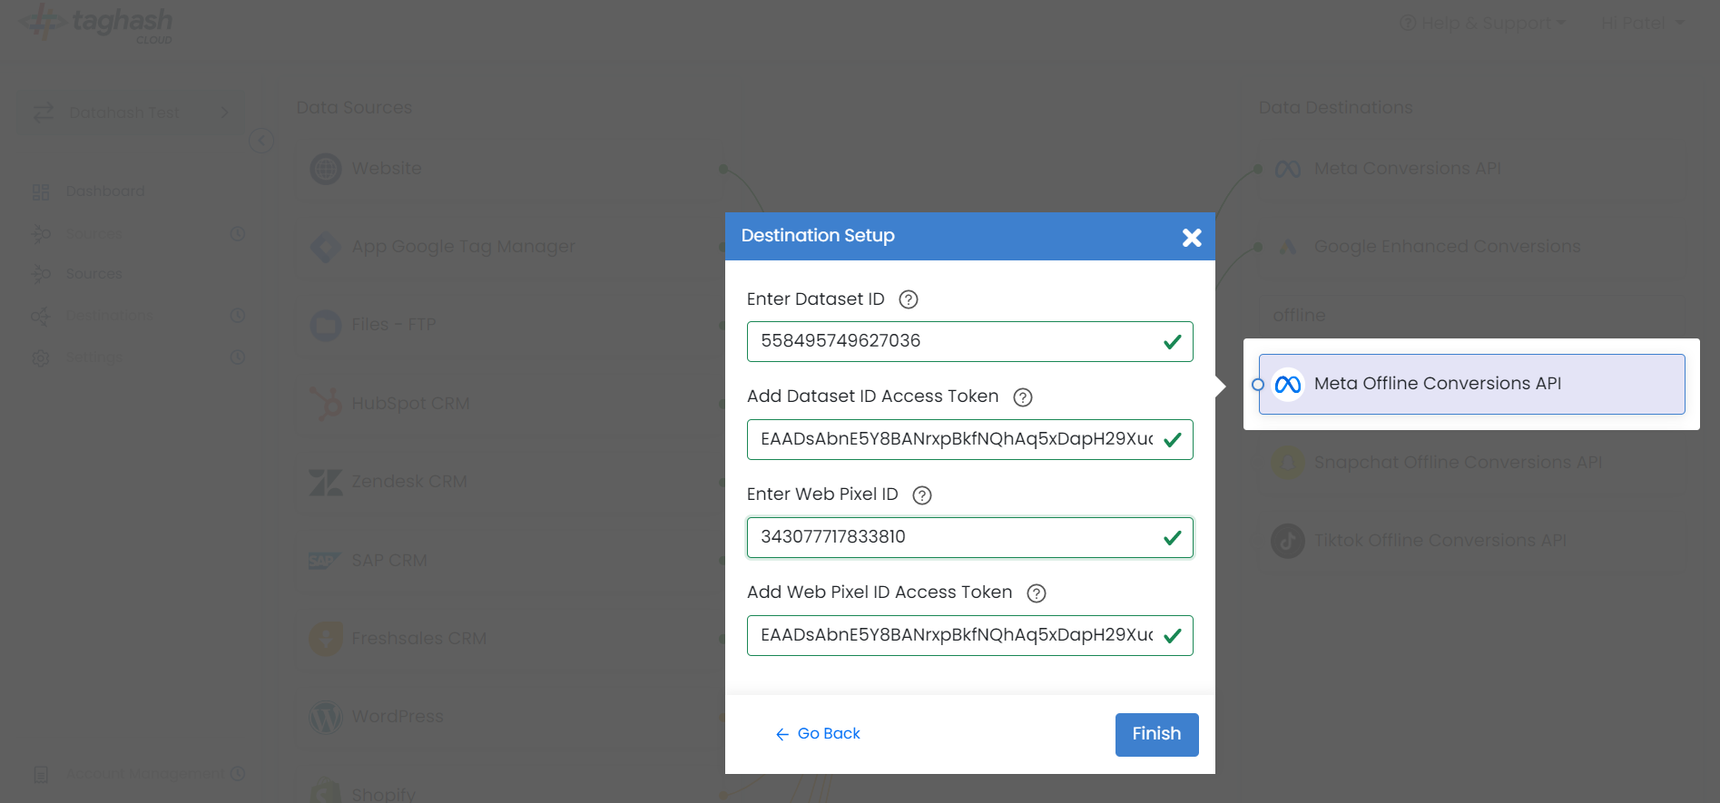
Task: Click the Files - FTP source
Action: (510, 325)
